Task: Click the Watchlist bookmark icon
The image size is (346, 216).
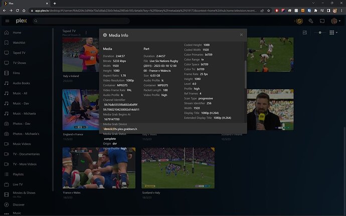Action: 7,43
